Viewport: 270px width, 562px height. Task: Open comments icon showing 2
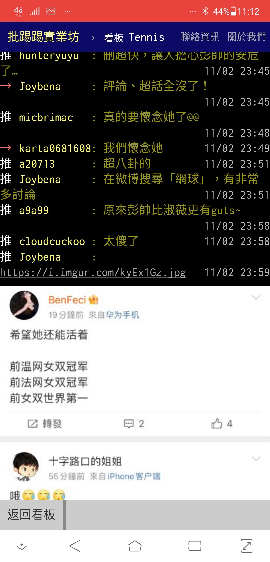point(129,424)
